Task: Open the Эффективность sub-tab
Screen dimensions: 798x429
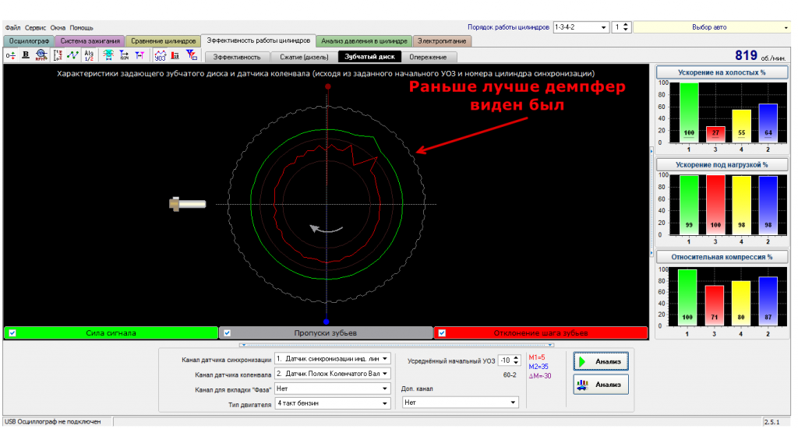Action: click(237, 57)
